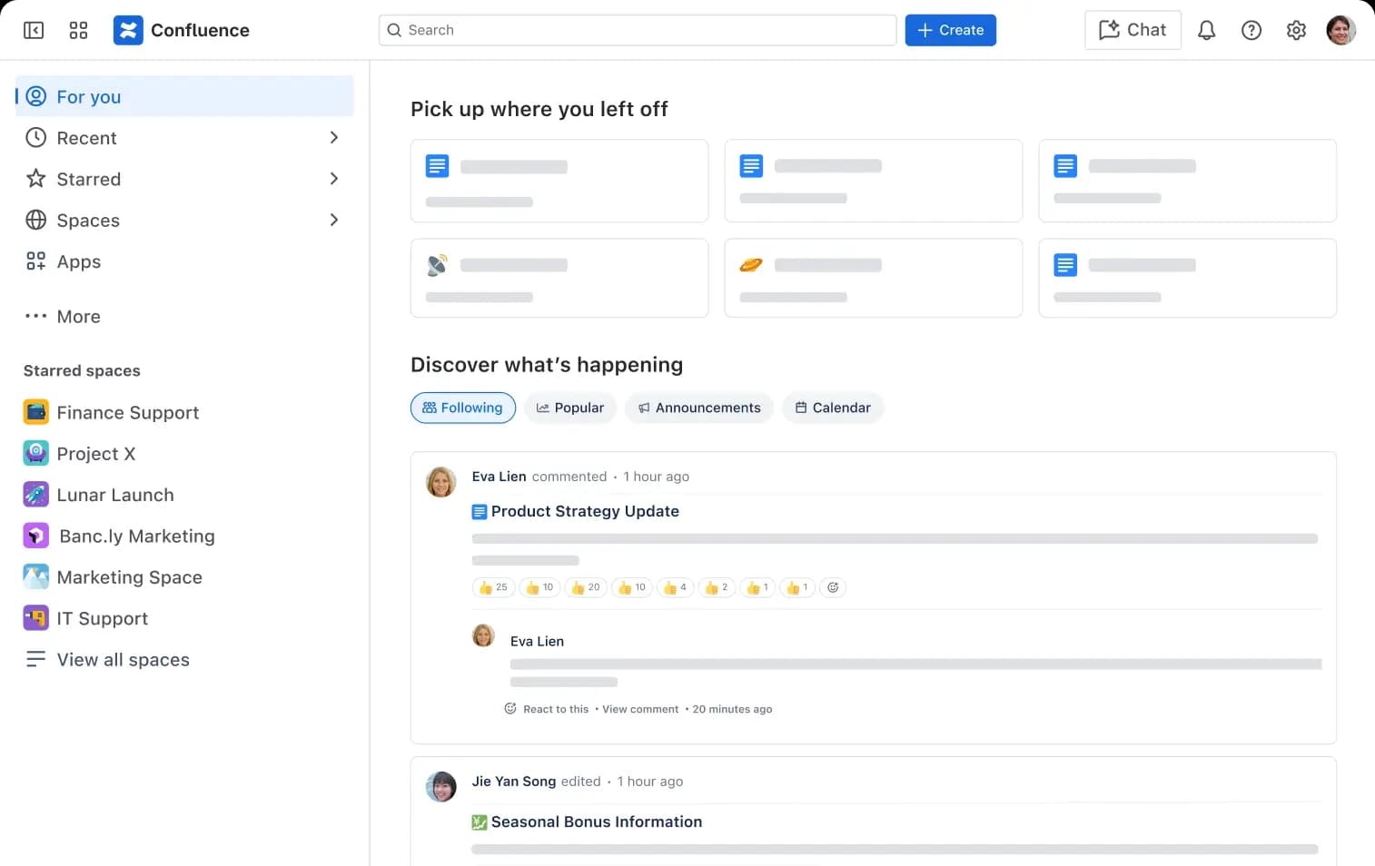Toggle the thumbs up reaction showing 25
Image resolution: width=1375 pixels, height=866 pixels.
493,587
